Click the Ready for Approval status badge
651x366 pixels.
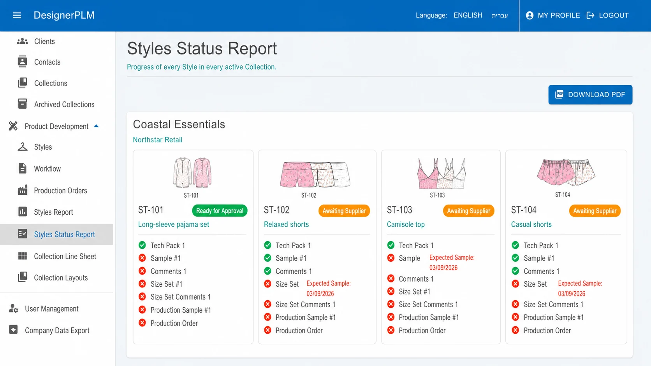click(x=220, y=211)
